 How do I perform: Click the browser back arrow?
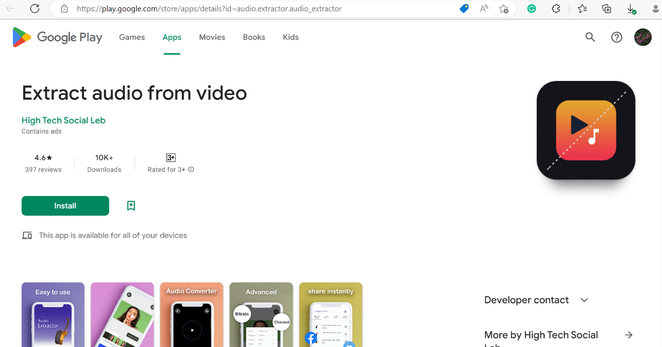click(x=11, y=9)
